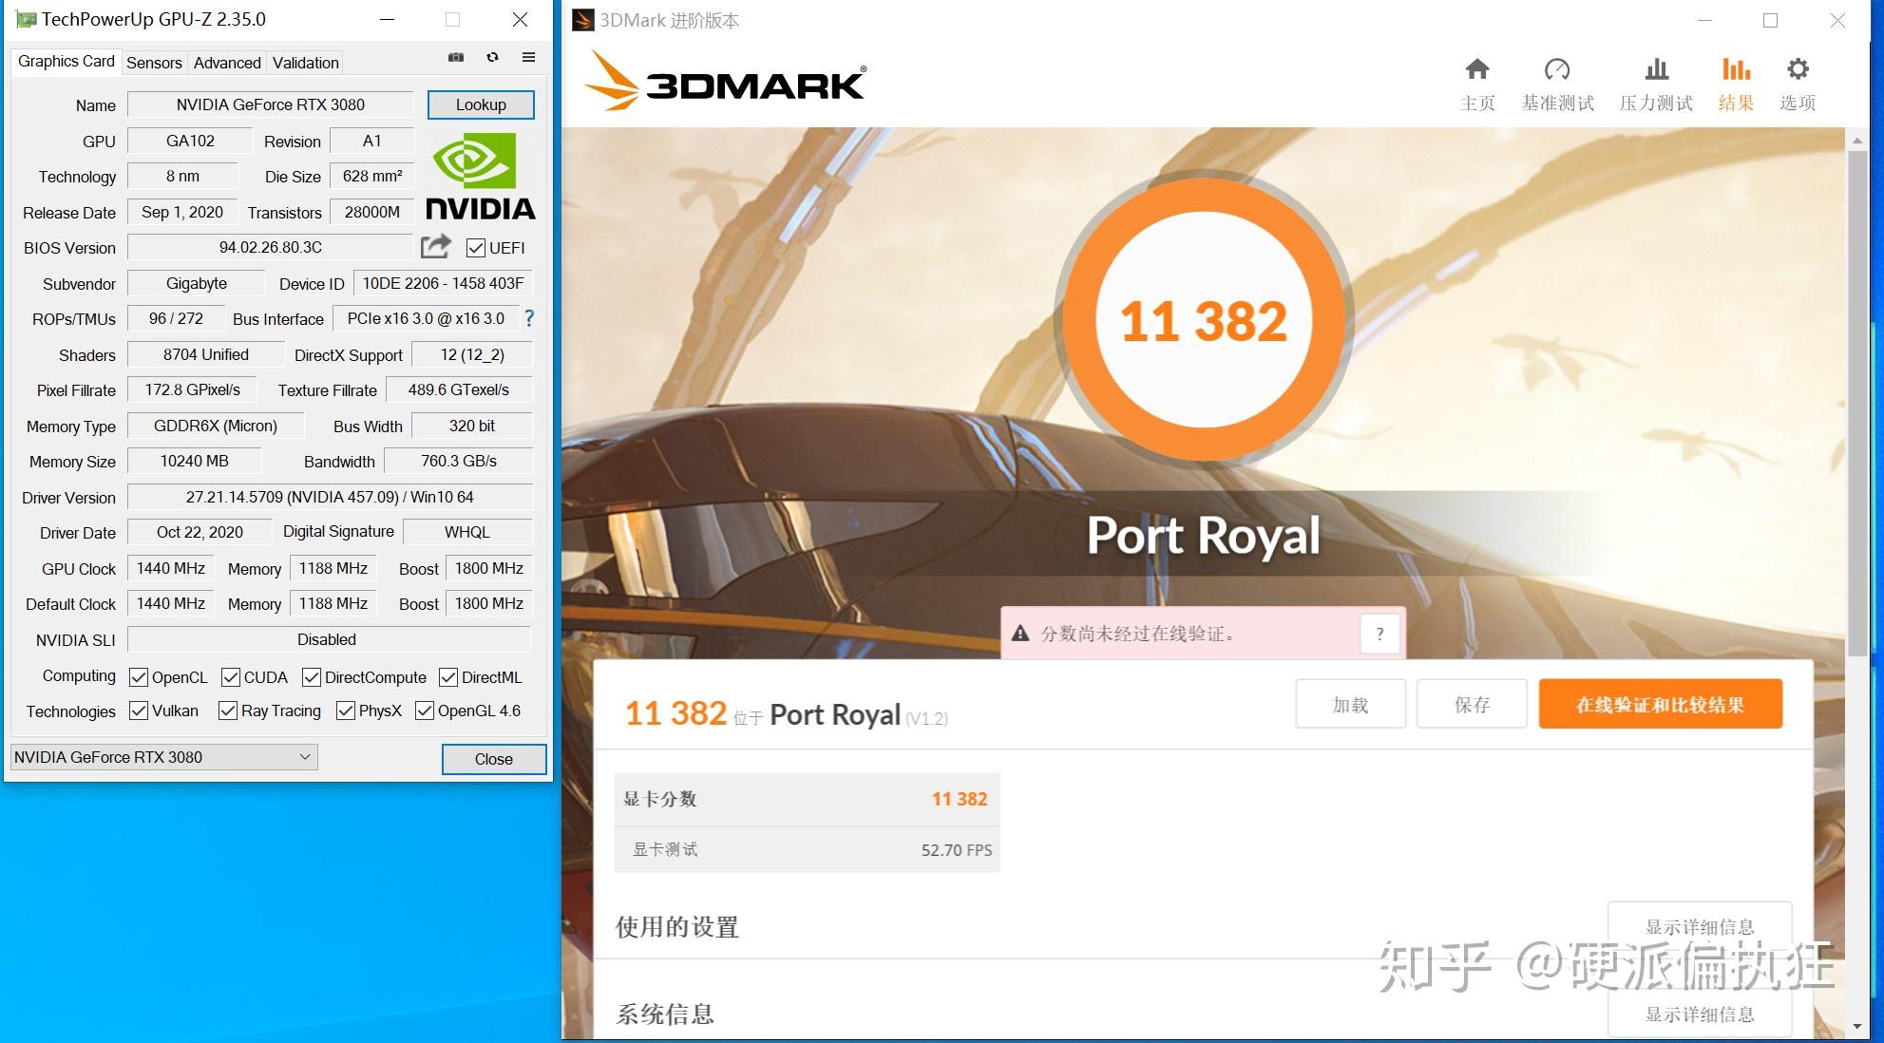
Task: Uncheck the CUDA computing option
Action: pos(229,676)
